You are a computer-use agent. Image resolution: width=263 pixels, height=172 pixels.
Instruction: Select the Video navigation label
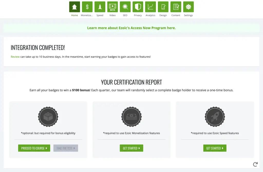point(112,15)
